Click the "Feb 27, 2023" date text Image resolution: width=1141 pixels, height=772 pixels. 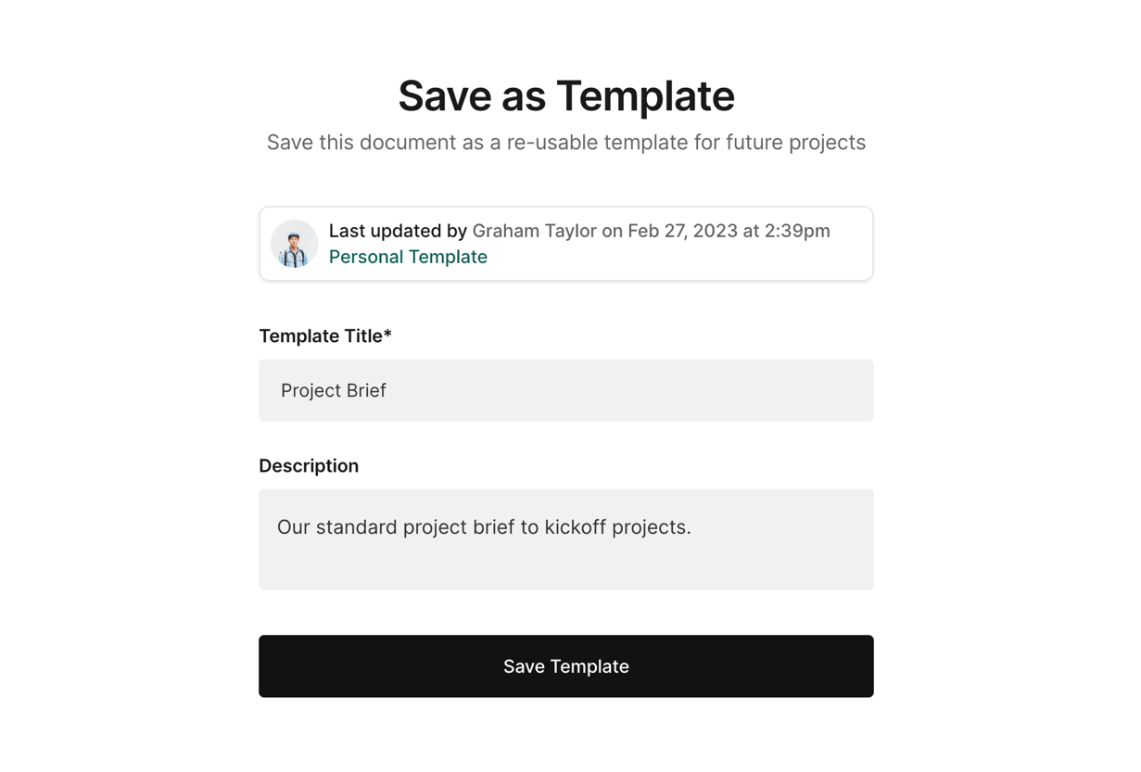click(x=682, y=231)
